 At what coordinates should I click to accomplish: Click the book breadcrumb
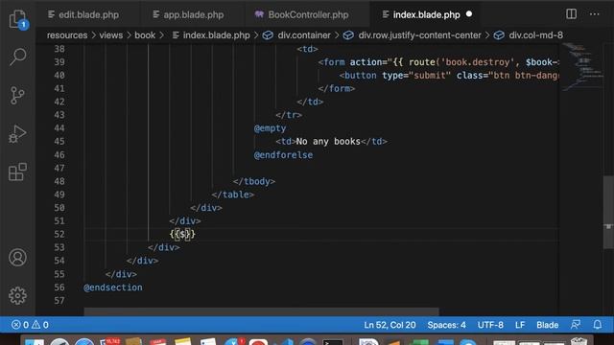tap(145, 35)
